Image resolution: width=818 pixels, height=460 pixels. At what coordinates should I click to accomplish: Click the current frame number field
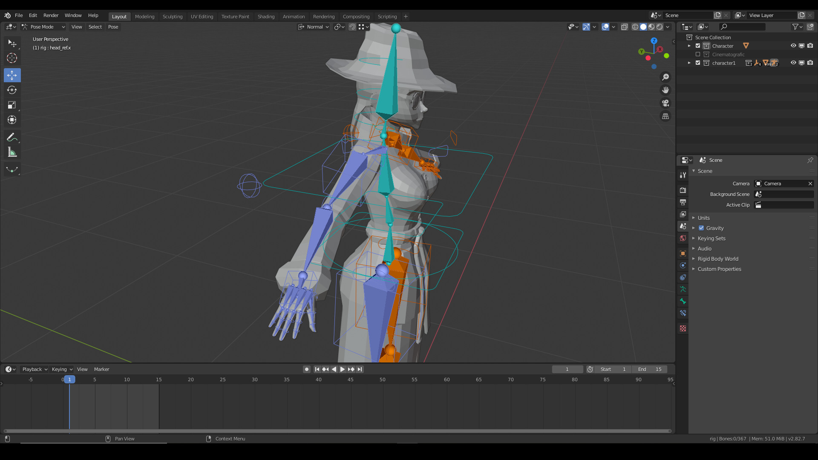pyautogui.click(x=567, y=369)
